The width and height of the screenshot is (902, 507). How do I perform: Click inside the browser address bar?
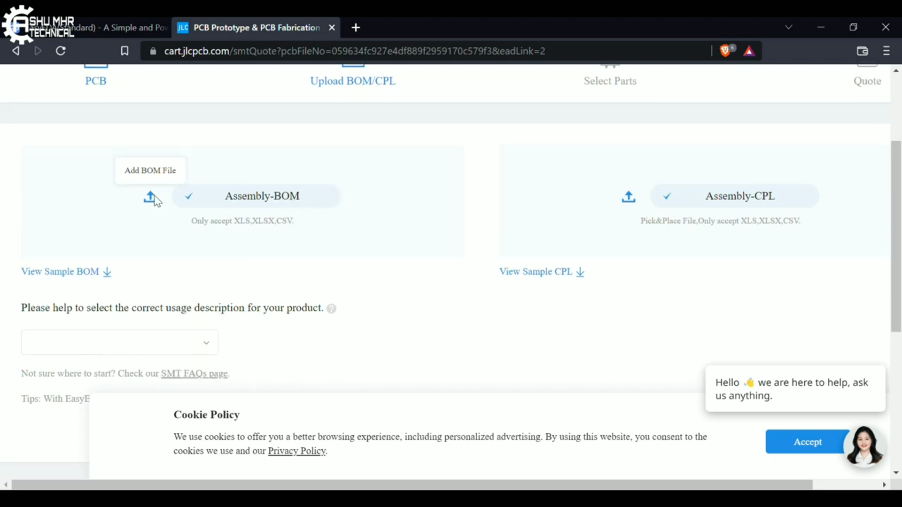(x=423, y=51)
